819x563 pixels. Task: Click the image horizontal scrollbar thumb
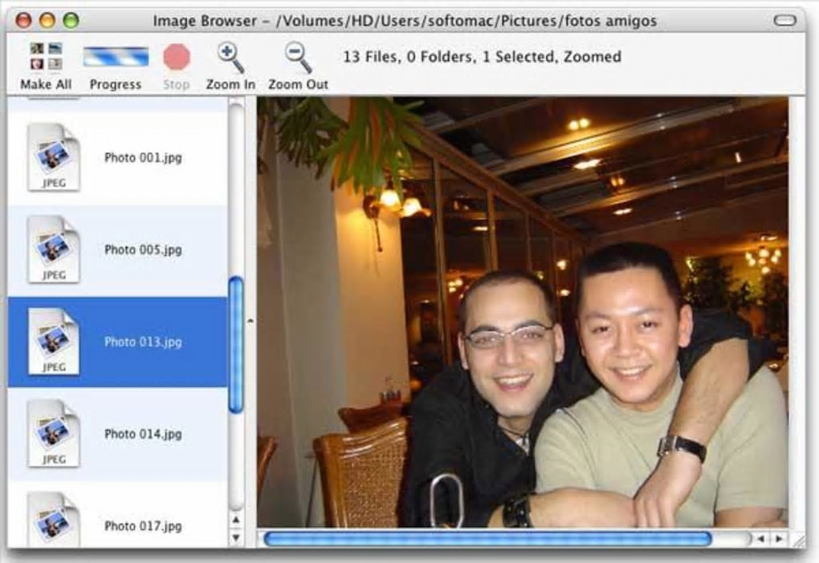point(488,538)
